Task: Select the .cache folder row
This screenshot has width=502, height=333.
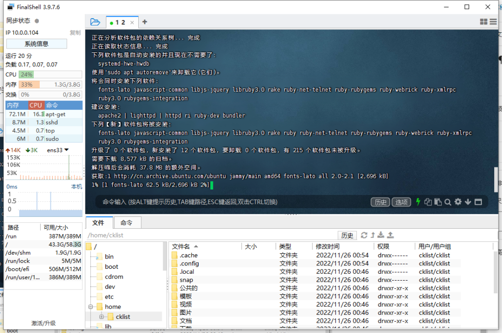Action: [316, 255]
